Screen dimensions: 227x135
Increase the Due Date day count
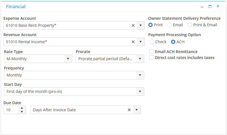click(22, 108)
